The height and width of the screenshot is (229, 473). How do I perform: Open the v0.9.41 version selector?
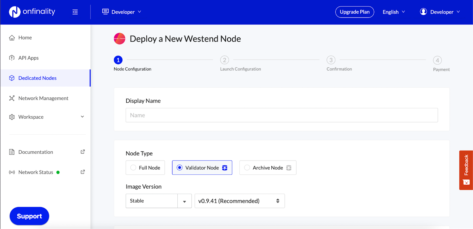pos(240,201)
